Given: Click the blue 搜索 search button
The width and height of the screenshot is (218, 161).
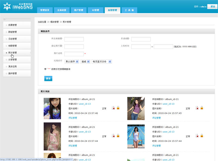Looking at the screenshot, I should 48,79.
